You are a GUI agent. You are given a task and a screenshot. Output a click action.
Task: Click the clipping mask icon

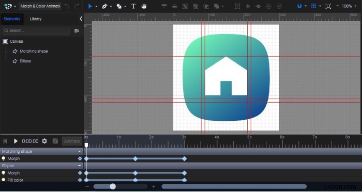pyautogui.click(x=206, y=6)
